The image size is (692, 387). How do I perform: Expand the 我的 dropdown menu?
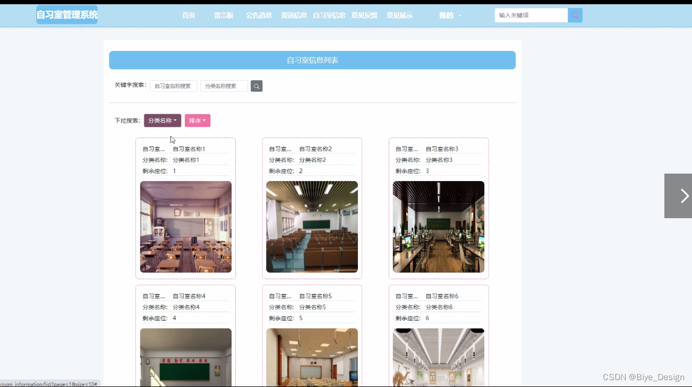[x=450, y=15]
